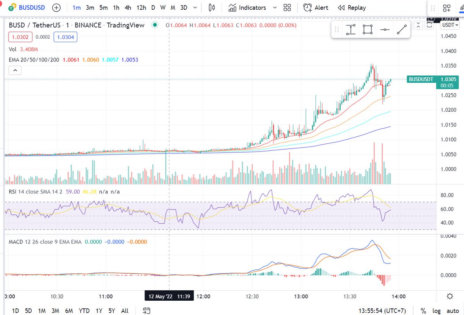Screen dimensions: 464x315
Task: Click the 12 May '22 11:39 time label
Action: pos(169,296)
